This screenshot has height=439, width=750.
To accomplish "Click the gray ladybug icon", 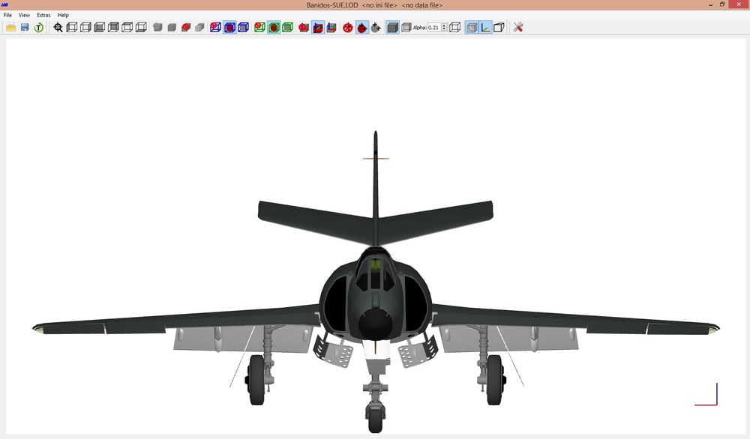I will click(x=376, y=27).
